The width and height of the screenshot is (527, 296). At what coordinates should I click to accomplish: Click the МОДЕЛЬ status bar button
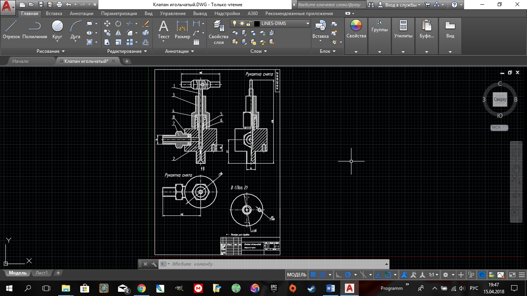coord(297,275)
